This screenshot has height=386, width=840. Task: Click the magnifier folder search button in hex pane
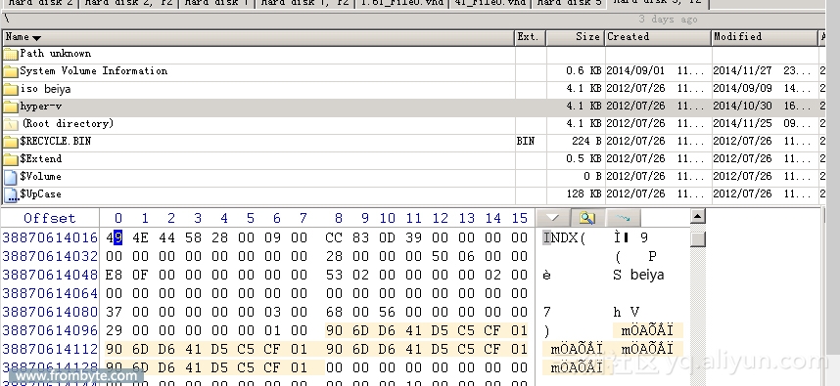(x=587, y=218)
